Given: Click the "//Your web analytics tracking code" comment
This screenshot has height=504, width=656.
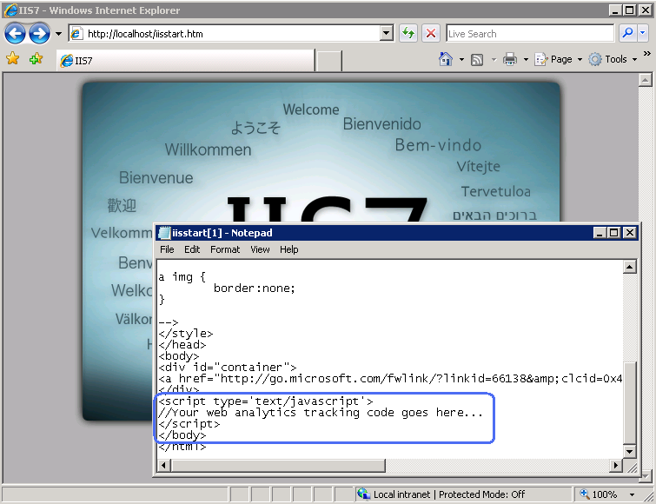Looking at the screenshot, I should pyautogui.click(x=321, y=413).
